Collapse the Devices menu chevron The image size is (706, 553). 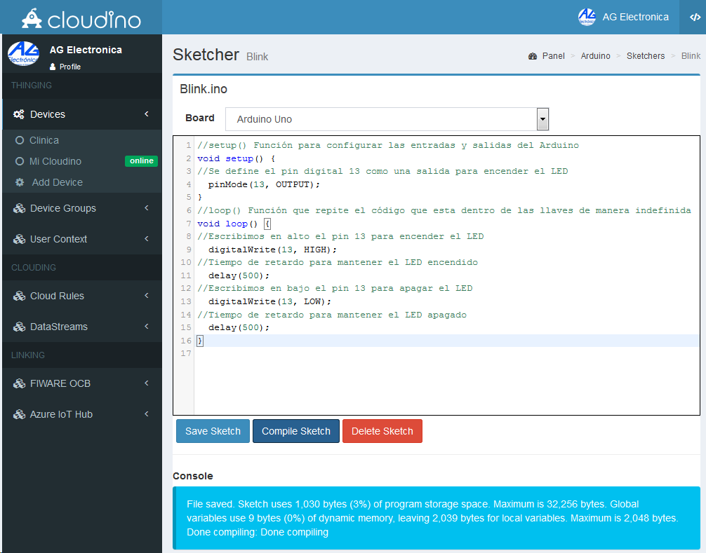pos(147,114)
